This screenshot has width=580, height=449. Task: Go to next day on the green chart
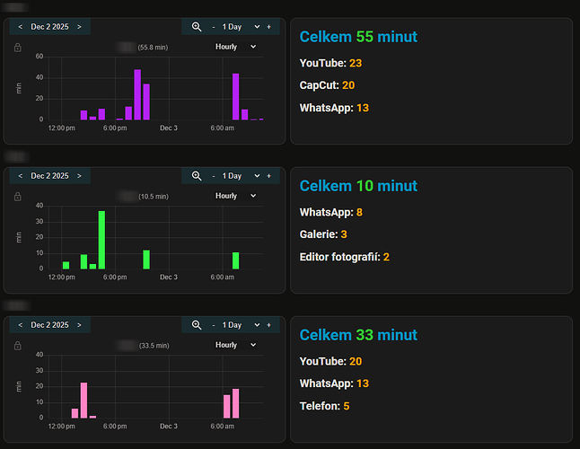pos(79,176)
